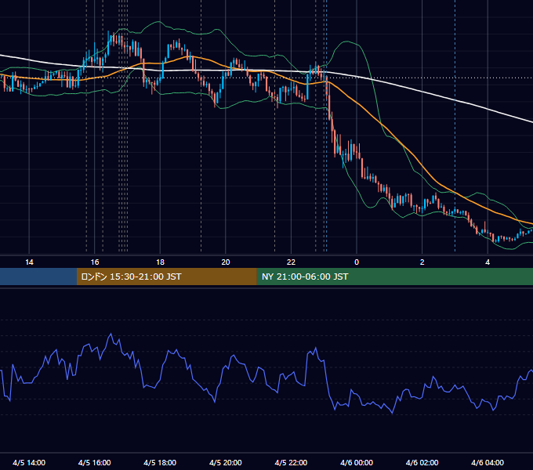Click the 4/5 18:00 time label

[160, 462]
